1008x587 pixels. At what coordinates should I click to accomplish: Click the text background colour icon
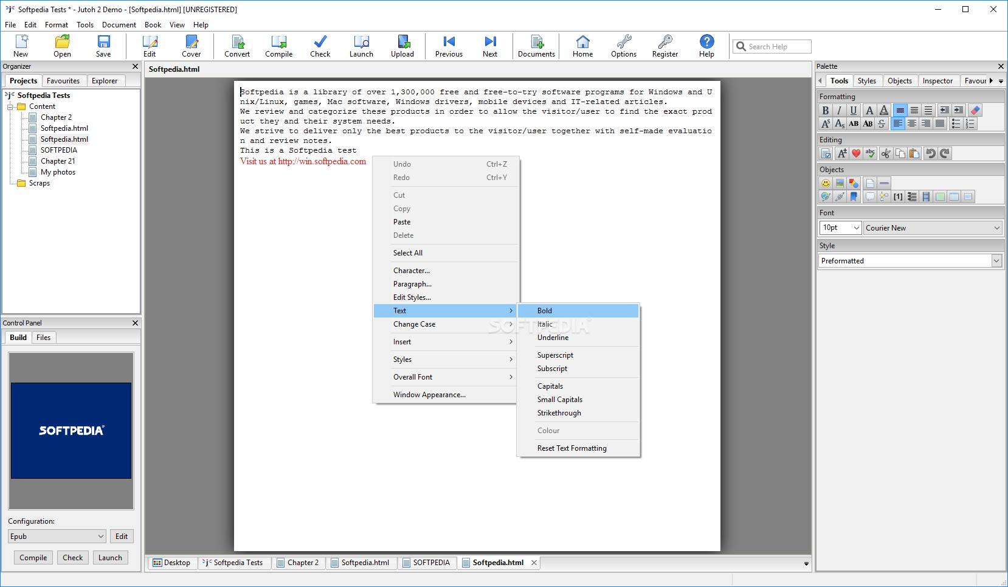[x=884, y=110]
